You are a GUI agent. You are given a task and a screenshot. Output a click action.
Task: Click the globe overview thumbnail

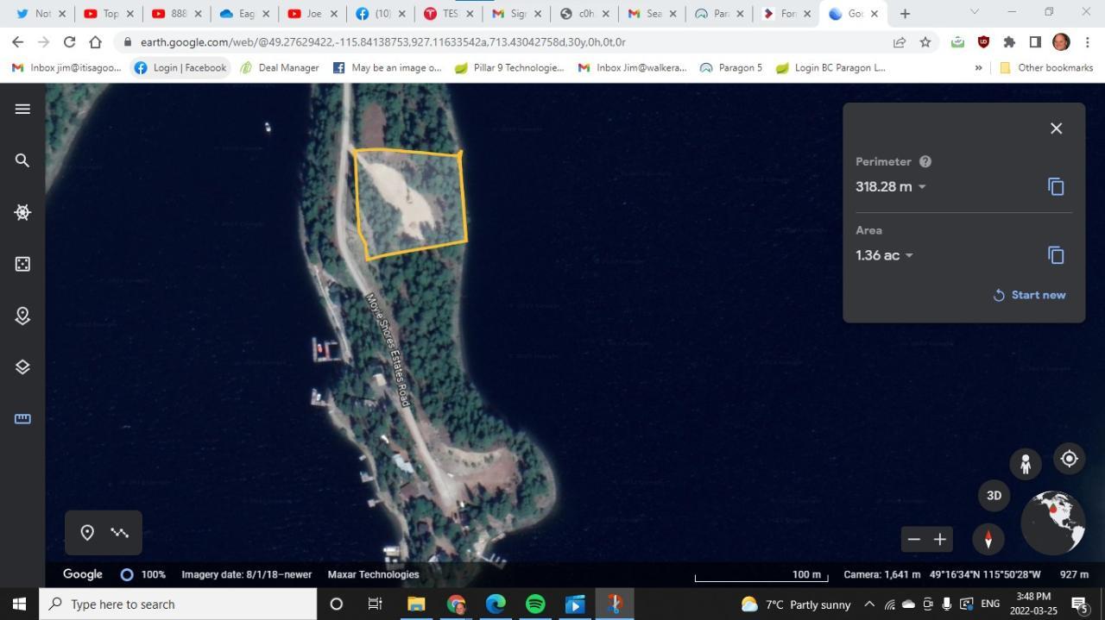tap(1052, 522)
